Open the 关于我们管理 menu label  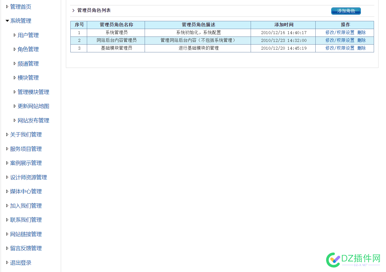(26, 135)
